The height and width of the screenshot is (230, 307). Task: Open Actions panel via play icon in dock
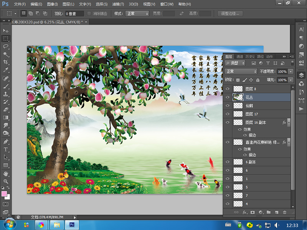point(301,109)
